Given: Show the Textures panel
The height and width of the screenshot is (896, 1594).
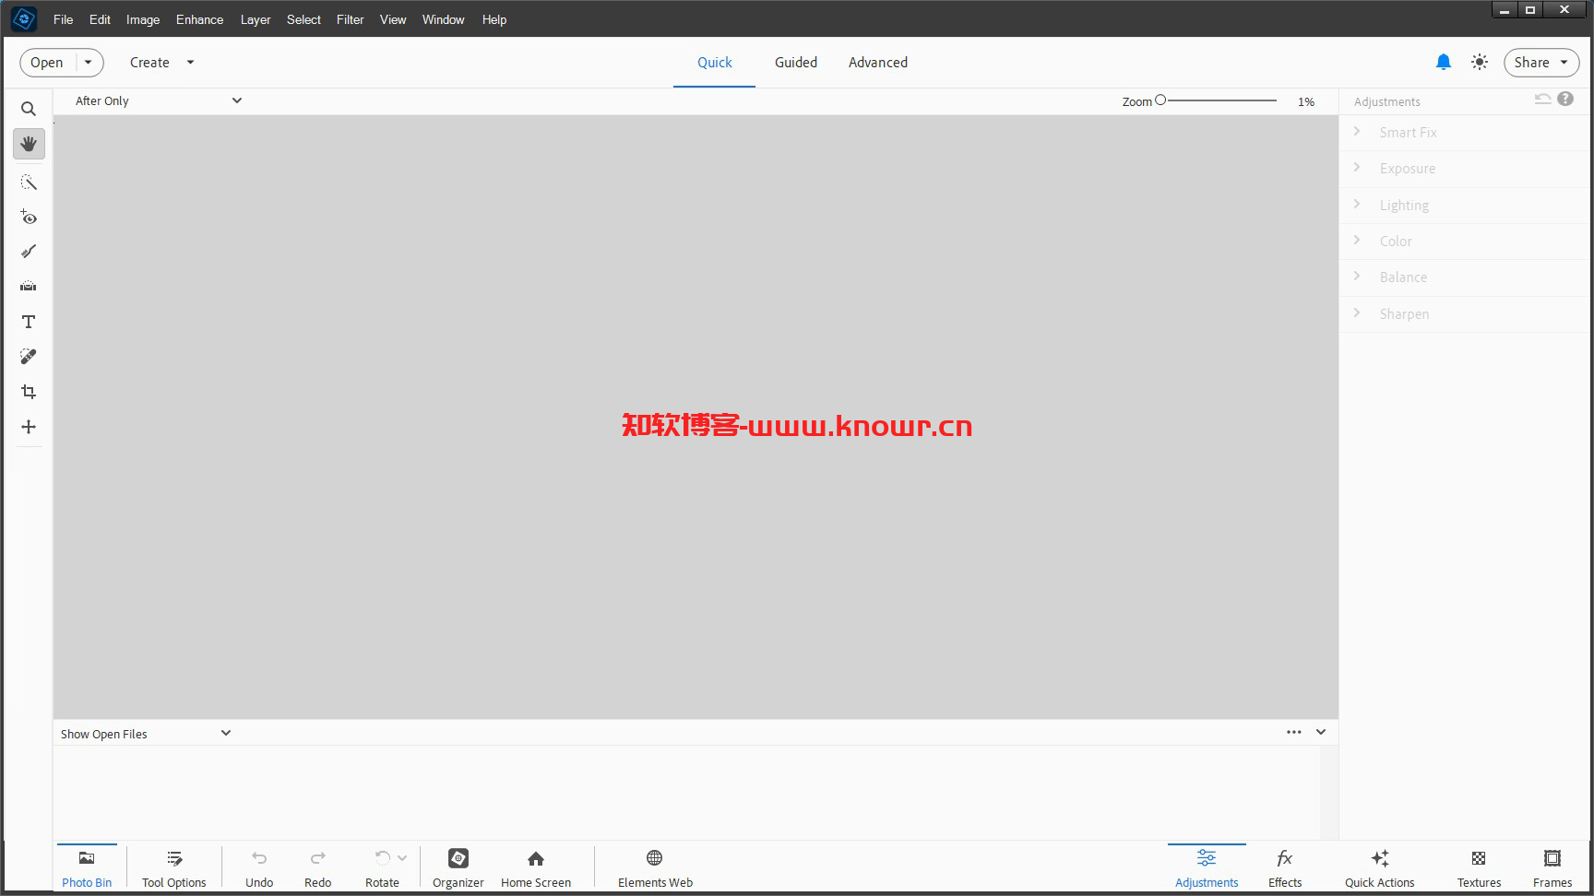Looking at the screenshot, I should 1479,868.
